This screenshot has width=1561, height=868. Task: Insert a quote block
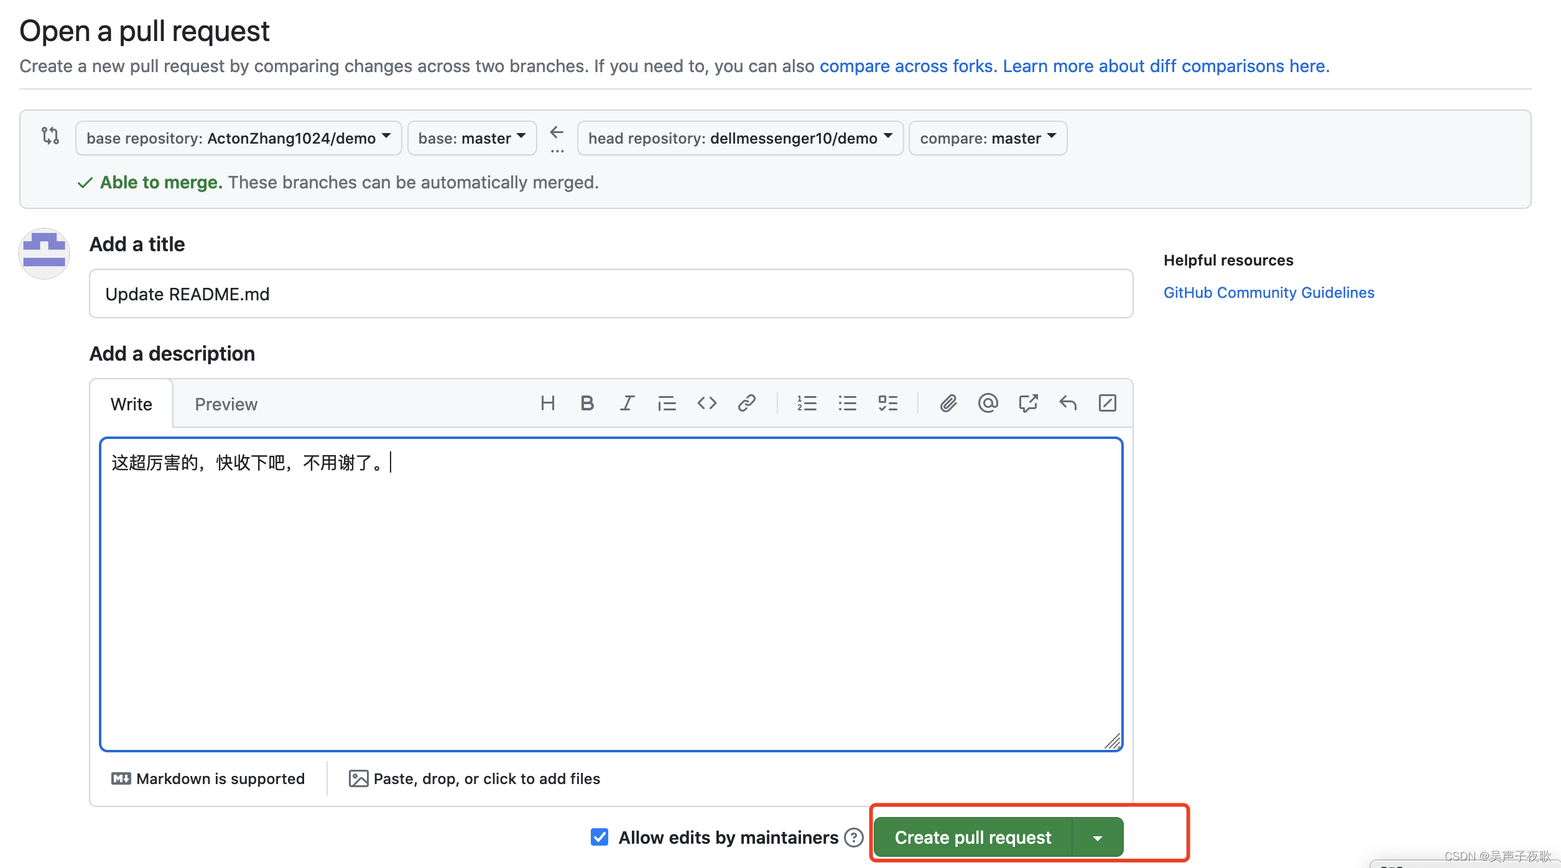[667, 404]
